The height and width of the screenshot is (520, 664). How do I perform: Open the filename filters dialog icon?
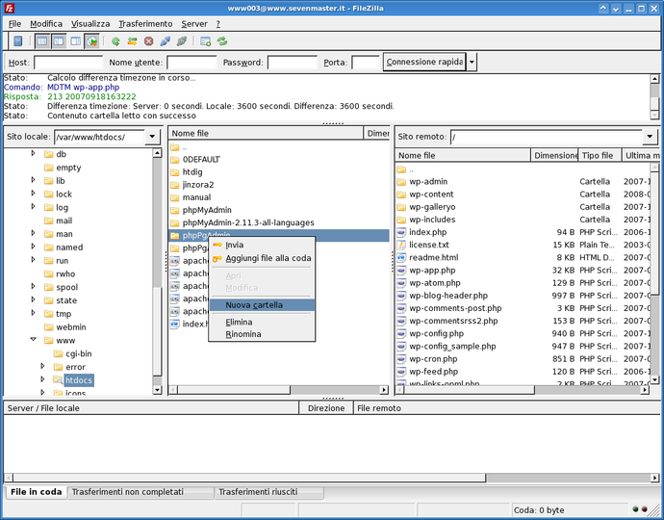pos(206,41)
